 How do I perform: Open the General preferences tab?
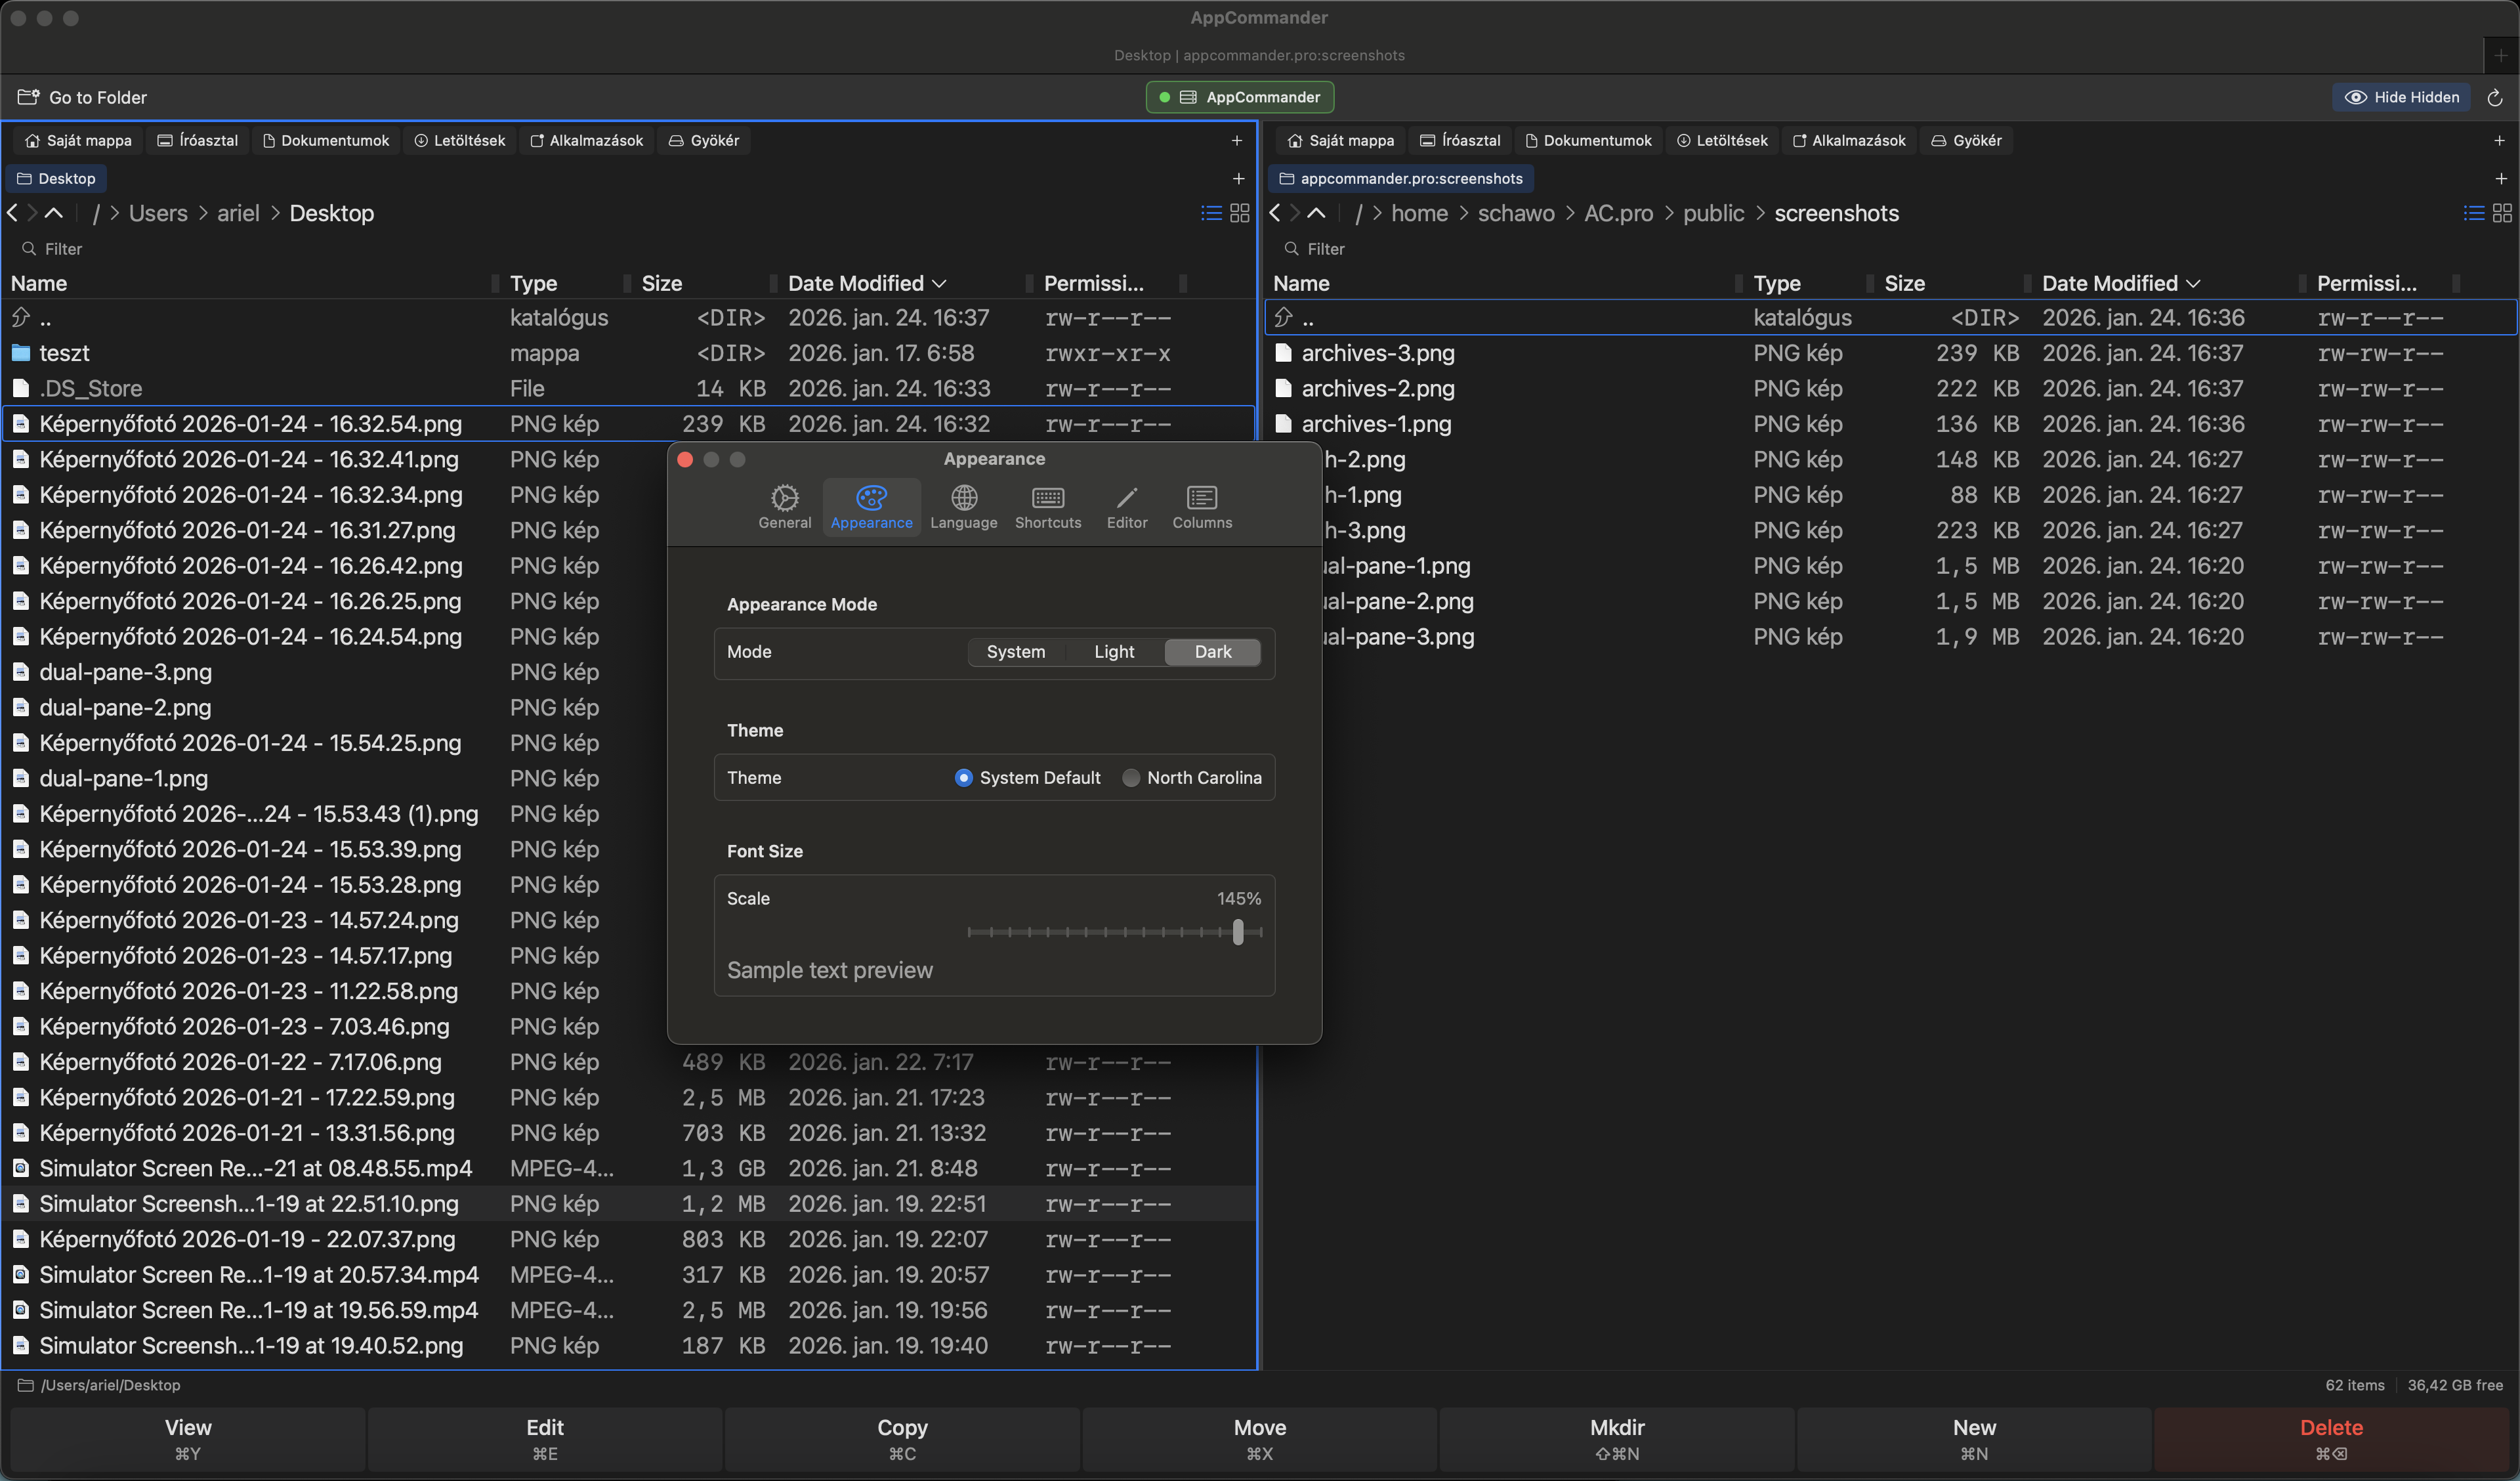click(x=785, y=505)
